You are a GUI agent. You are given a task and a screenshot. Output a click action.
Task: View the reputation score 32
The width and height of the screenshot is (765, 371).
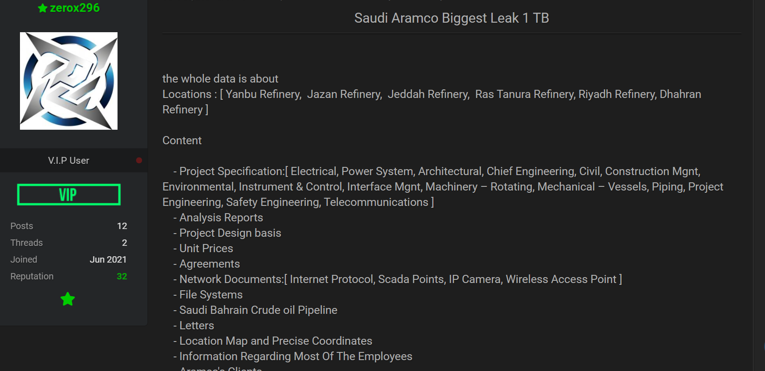tap(122, 276)
